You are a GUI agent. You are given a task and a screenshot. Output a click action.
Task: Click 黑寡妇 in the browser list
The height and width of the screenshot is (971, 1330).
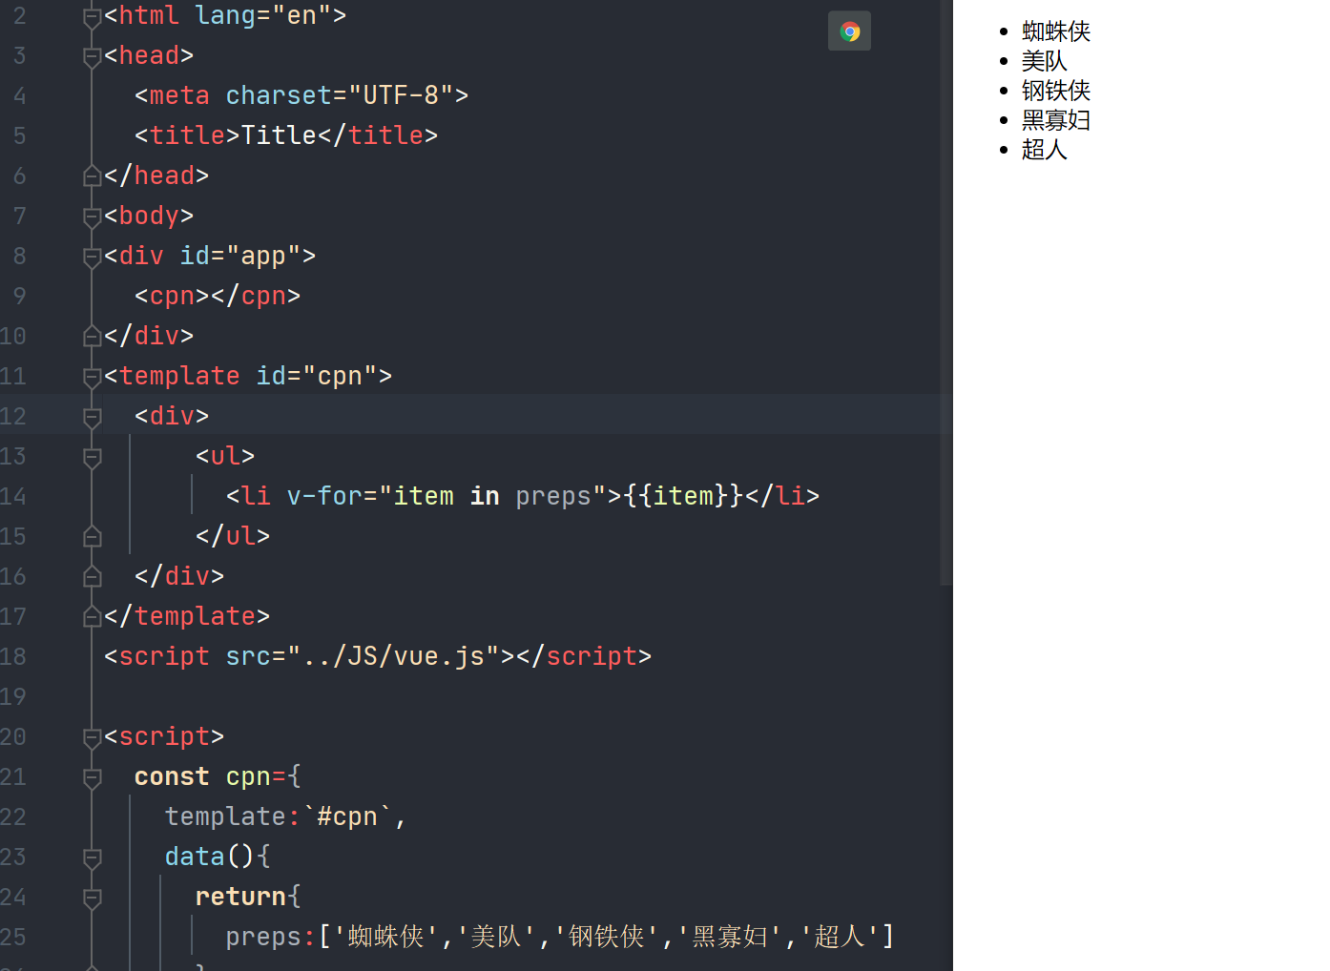point(1056,120)
